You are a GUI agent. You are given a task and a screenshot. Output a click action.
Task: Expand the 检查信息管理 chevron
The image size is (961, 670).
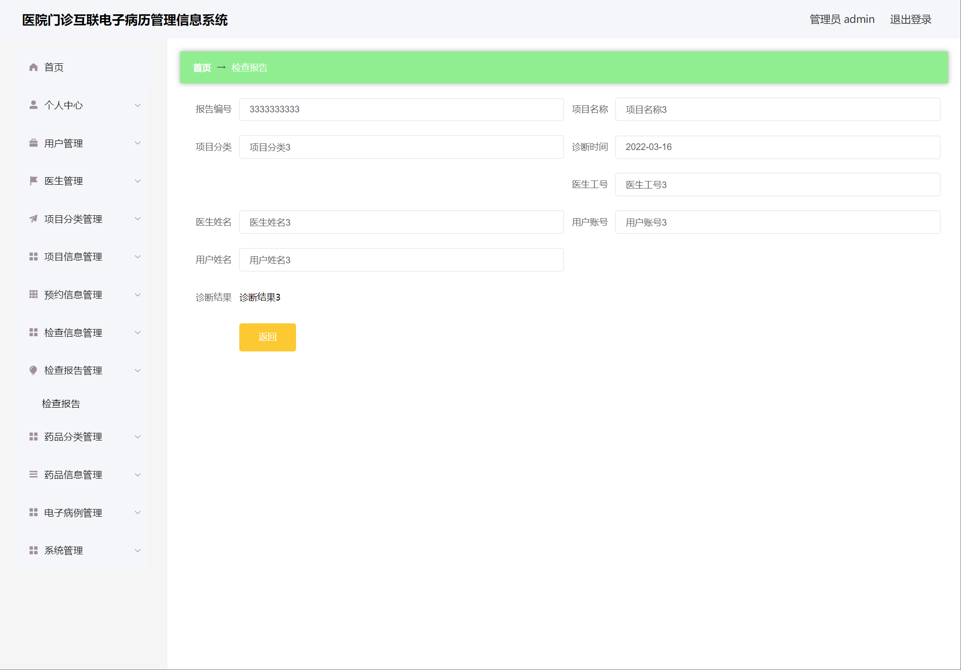coord(138,332)
